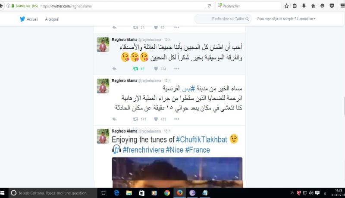The height and width of the screenshot is (198, 345).
Task: Open the #ChuftikTlakhbat hashtag
Action: pos(201,139)
